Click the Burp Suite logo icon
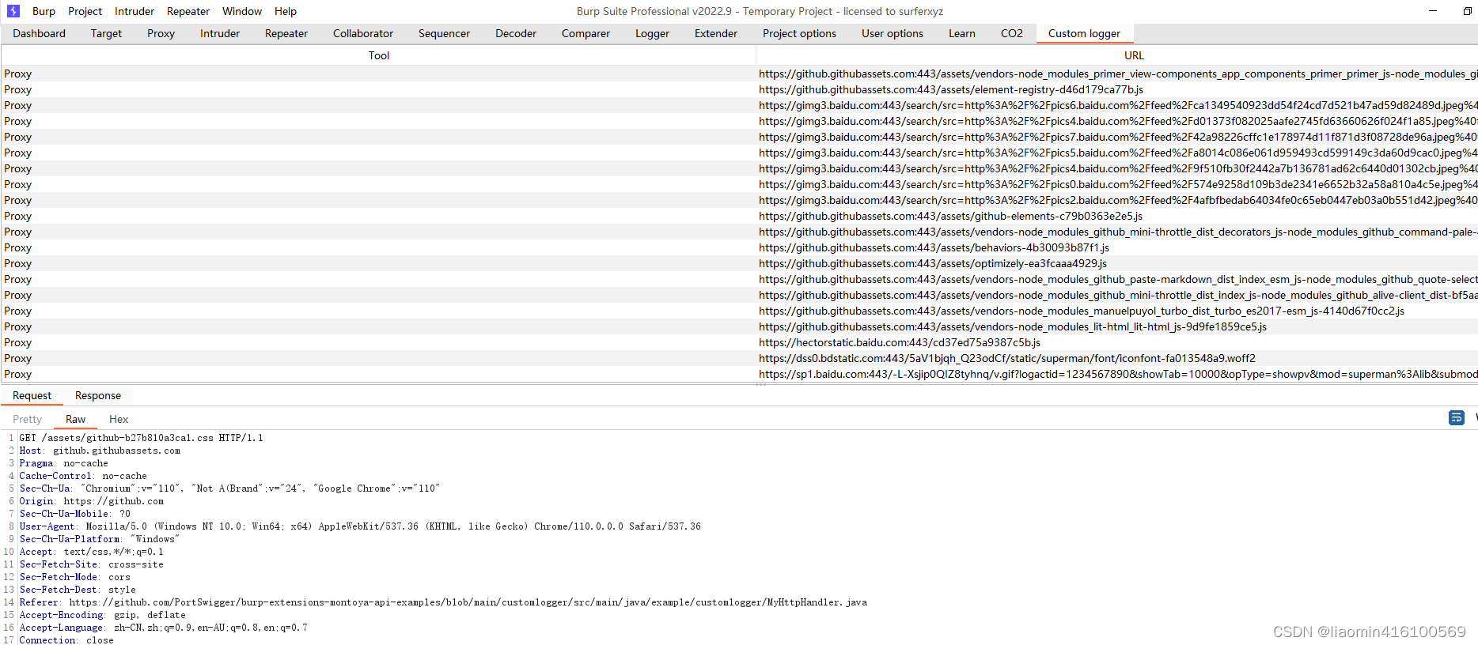 click(13, 11)
